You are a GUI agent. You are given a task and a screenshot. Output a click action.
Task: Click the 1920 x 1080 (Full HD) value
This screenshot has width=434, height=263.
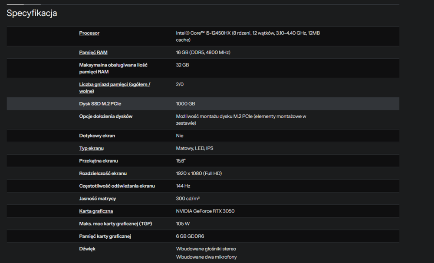pyautogui.click(x=199, y=173)
